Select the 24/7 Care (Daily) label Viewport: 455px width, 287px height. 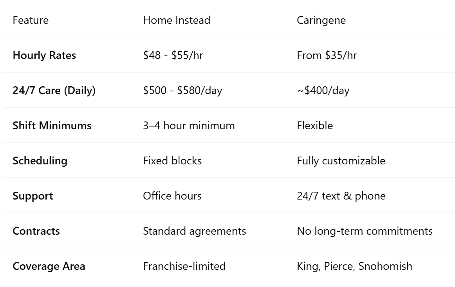click(54, 91)
